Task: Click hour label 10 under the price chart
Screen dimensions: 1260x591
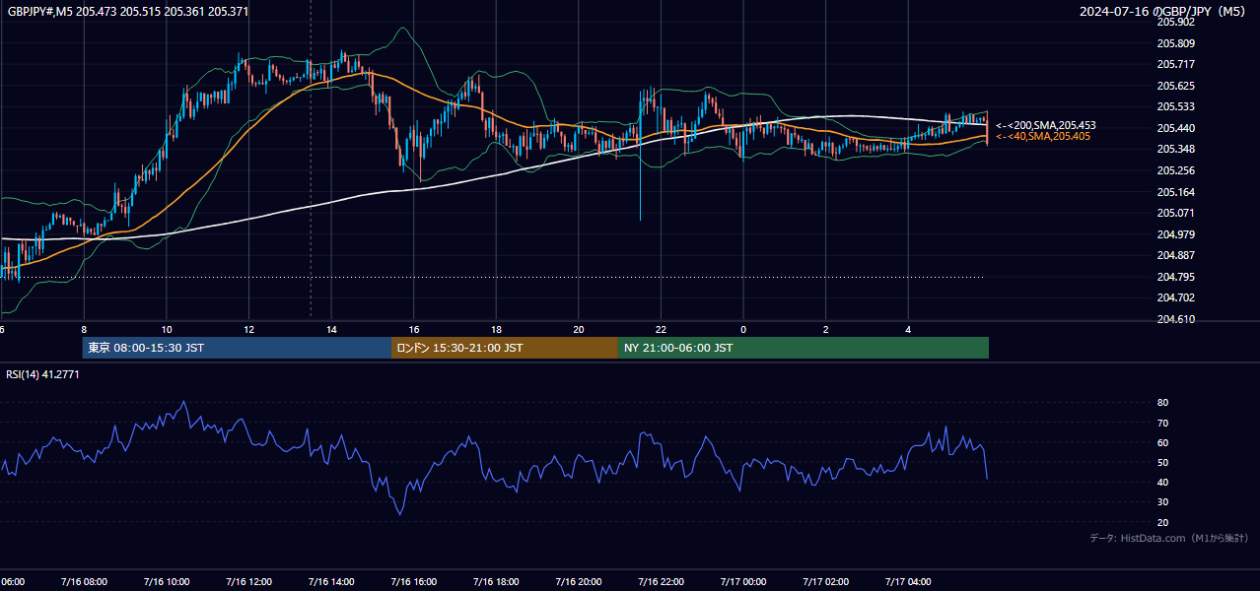Action: tap(167, 330)
